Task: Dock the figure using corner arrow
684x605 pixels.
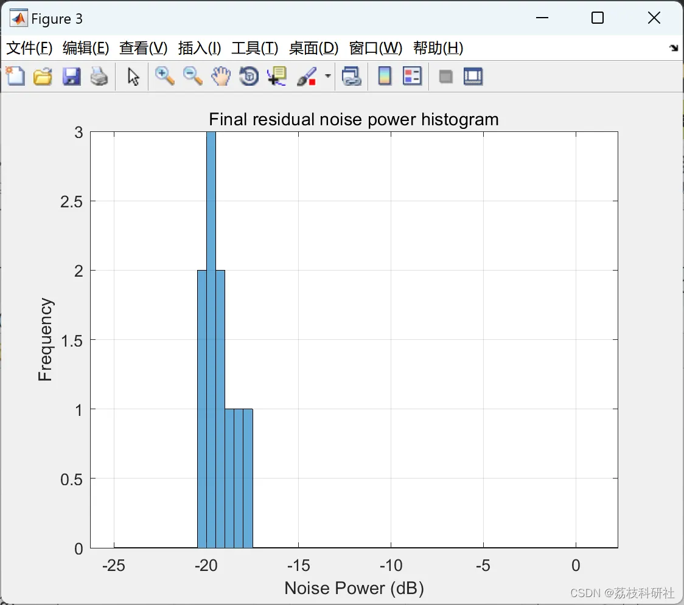Action: pyautogui.click(x=674, y=48)
